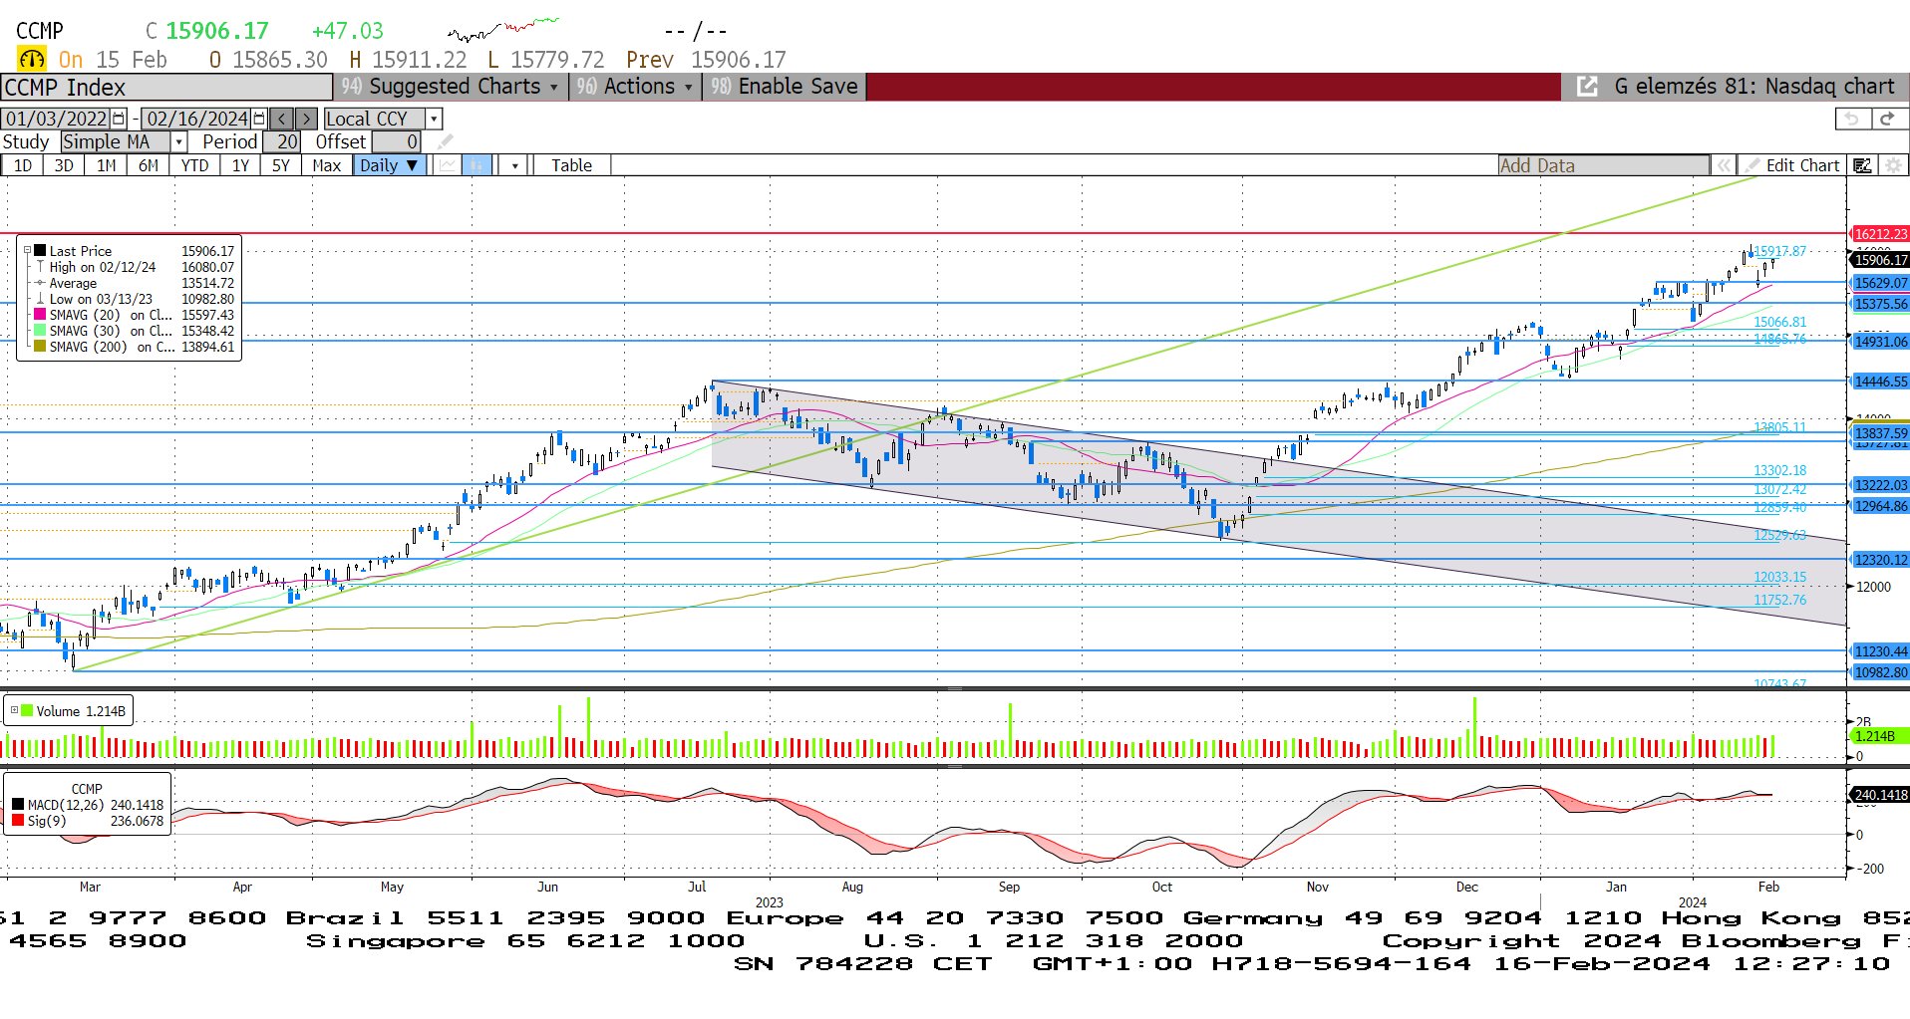Select the 6M range tab

point(149,165)
